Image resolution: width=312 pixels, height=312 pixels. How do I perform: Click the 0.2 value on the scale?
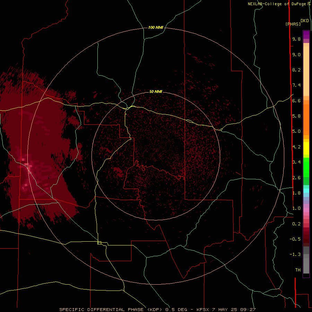[x=296, y=224]
